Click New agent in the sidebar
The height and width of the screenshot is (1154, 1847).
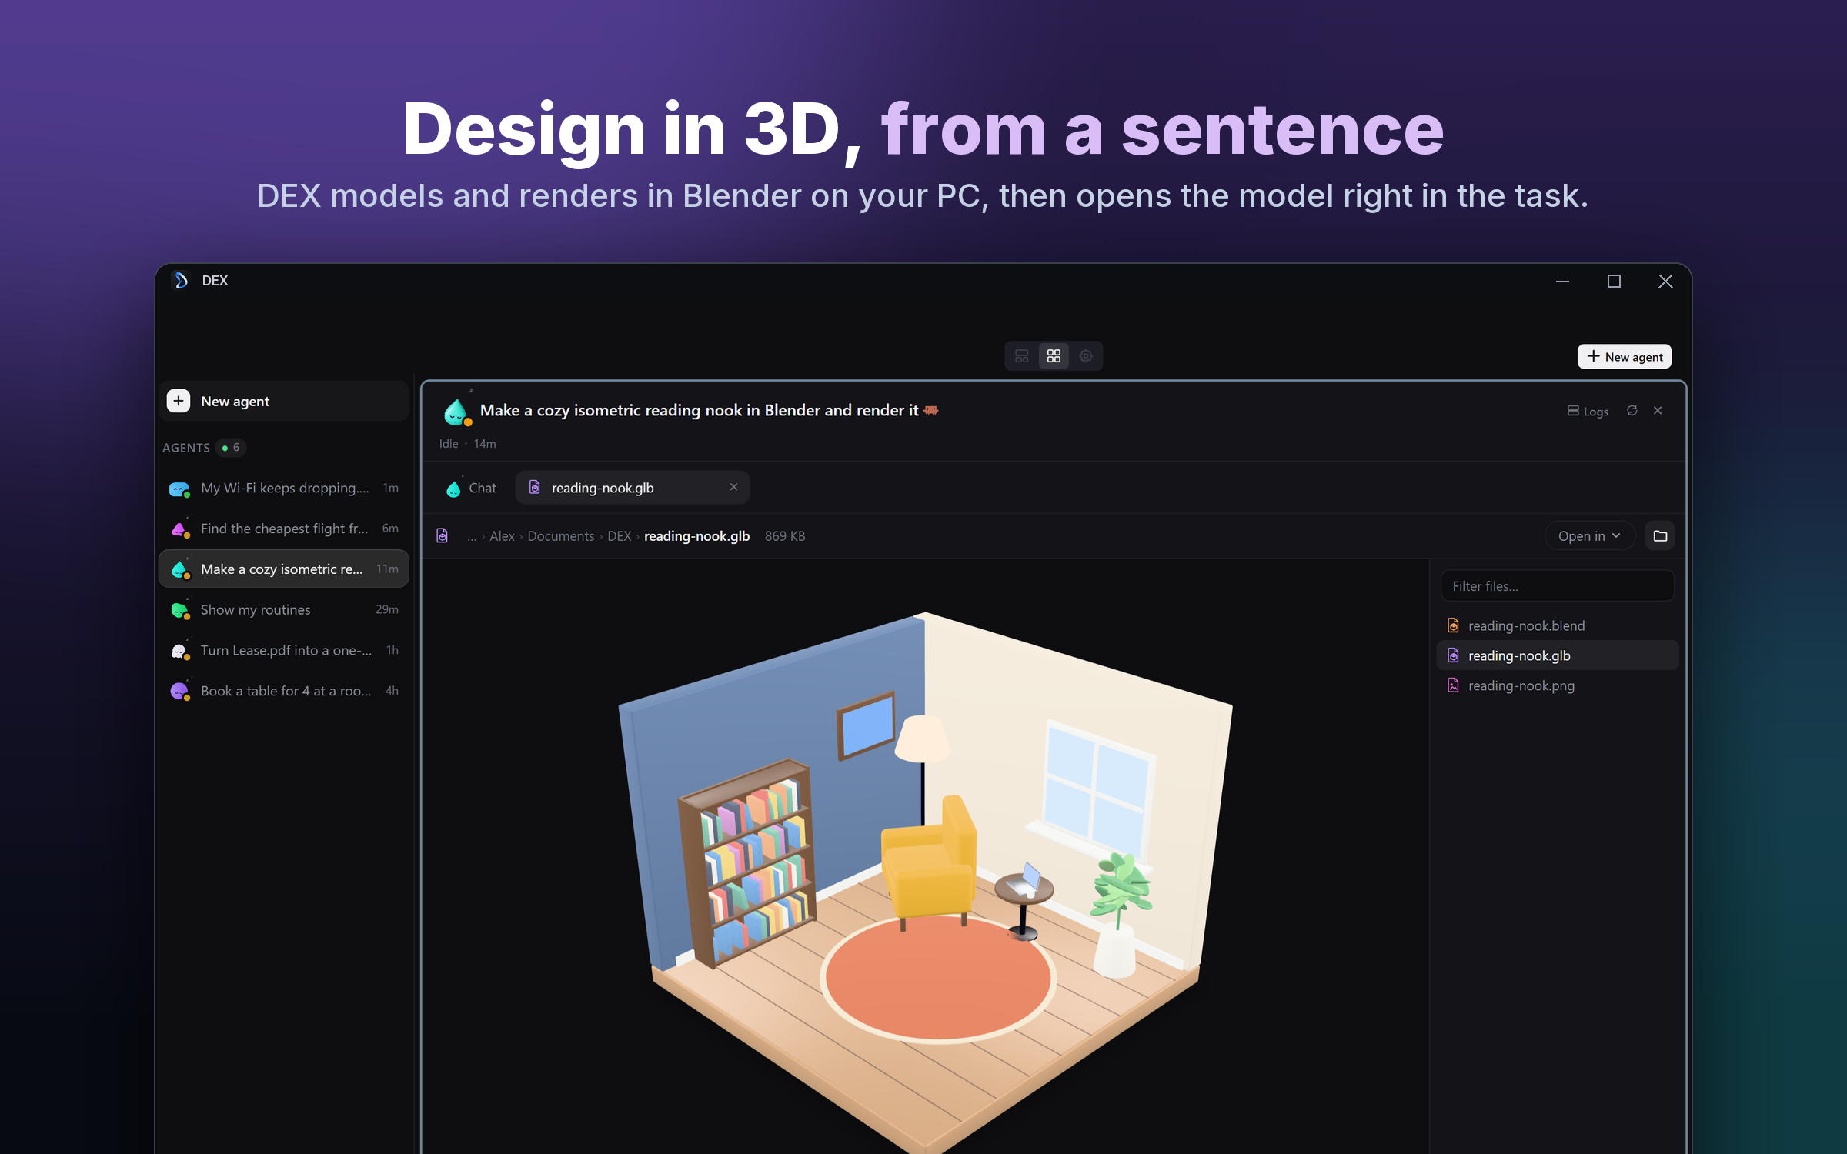pyautogui.click(x=283, y=401)
